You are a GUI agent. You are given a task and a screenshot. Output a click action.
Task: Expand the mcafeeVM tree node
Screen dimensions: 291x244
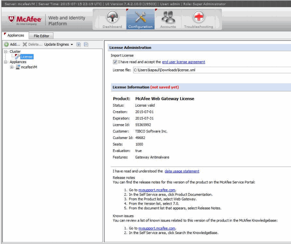coord(12,67)
